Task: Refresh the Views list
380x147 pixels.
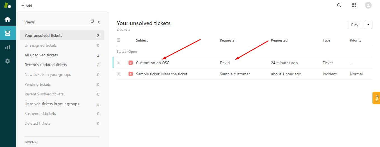Action: [92, 21]
